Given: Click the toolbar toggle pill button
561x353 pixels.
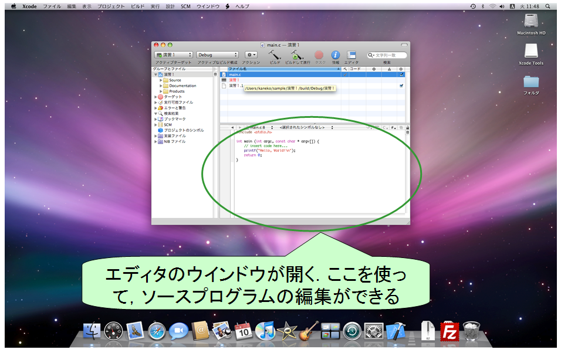Looking at the screenshot, I should pos(404,45).
